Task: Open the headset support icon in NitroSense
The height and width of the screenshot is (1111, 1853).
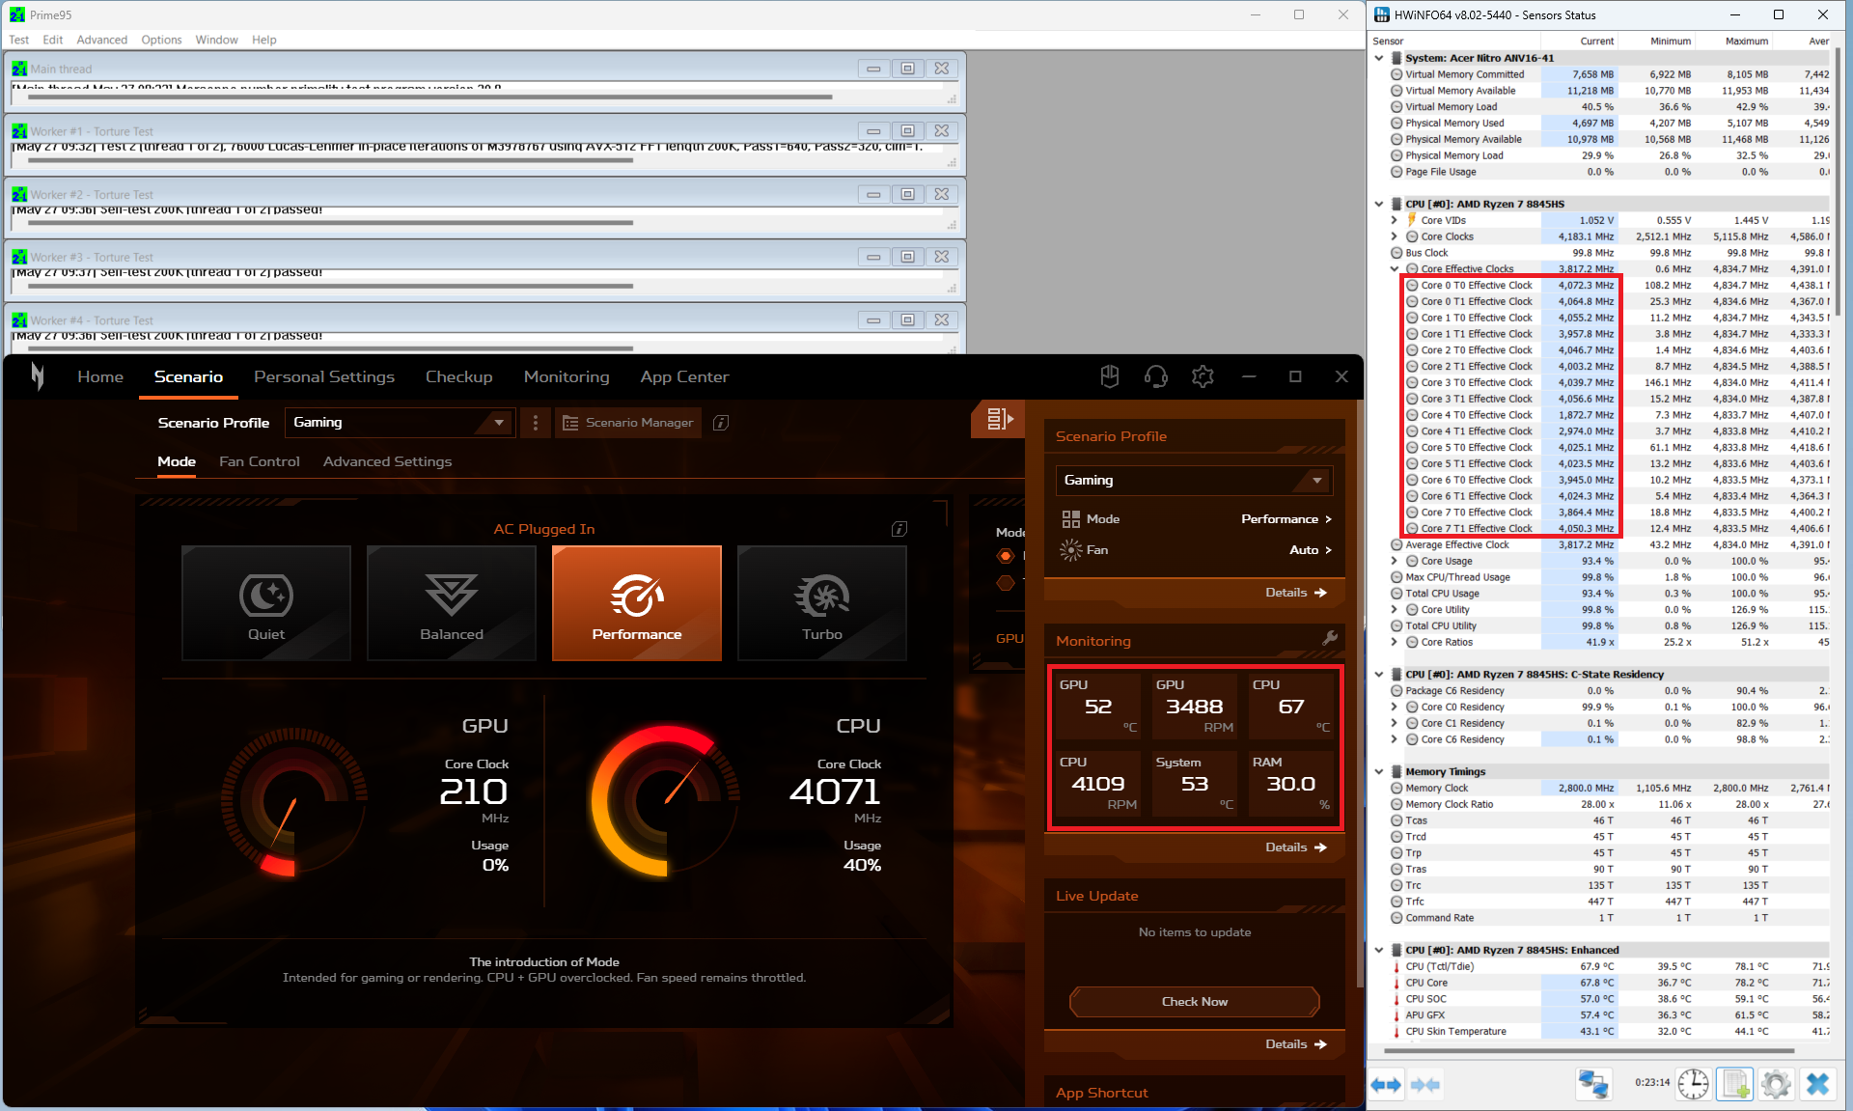Action: point(1156,376)
